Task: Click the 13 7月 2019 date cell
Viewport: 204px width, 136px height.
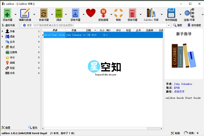Action: click(90, 35)
